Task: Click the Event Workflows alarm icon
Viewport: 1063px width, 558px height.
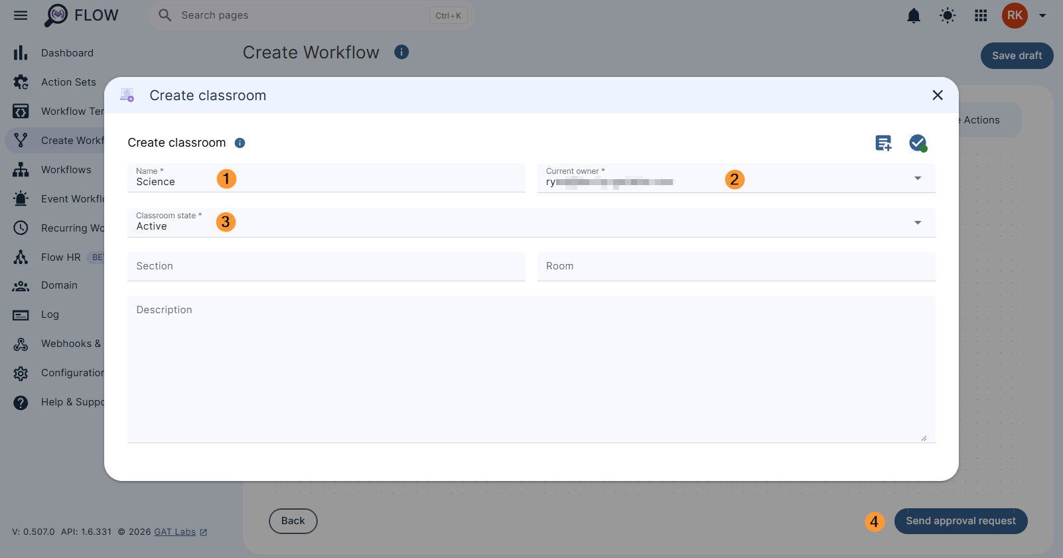Action: tap(21, 199)
